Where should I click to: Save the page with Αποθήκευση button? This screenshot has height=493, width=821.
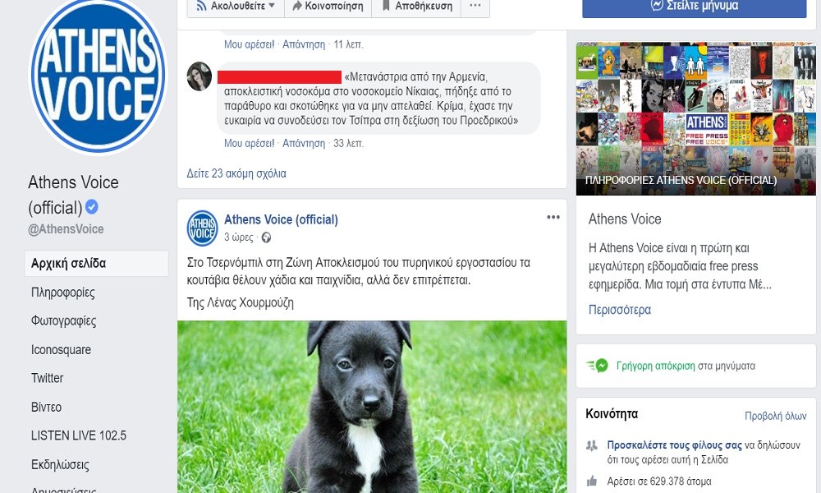[x=416, y=6]
